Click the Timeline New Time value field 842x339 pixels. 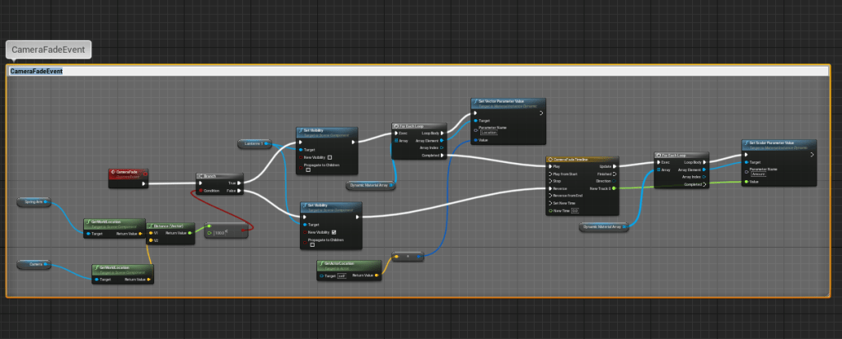(575, 211)
